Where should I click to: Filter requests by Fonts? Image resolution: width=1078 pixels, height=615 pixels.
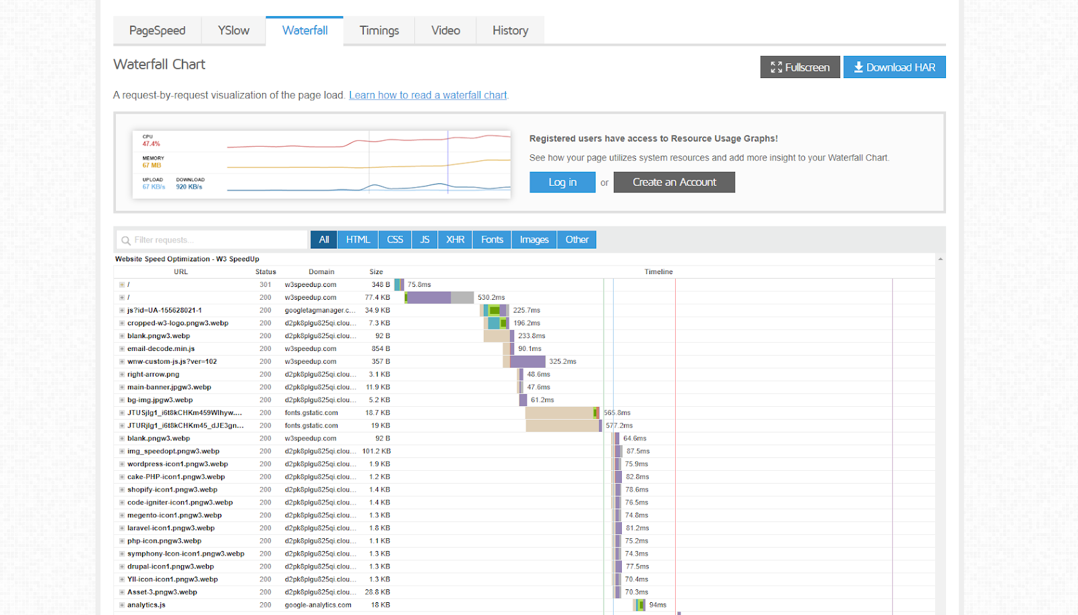pos(492,240)
